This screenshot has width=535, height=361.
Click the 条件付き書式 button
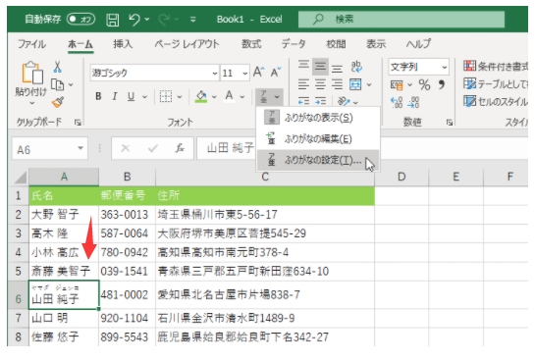tap(496, 66)
